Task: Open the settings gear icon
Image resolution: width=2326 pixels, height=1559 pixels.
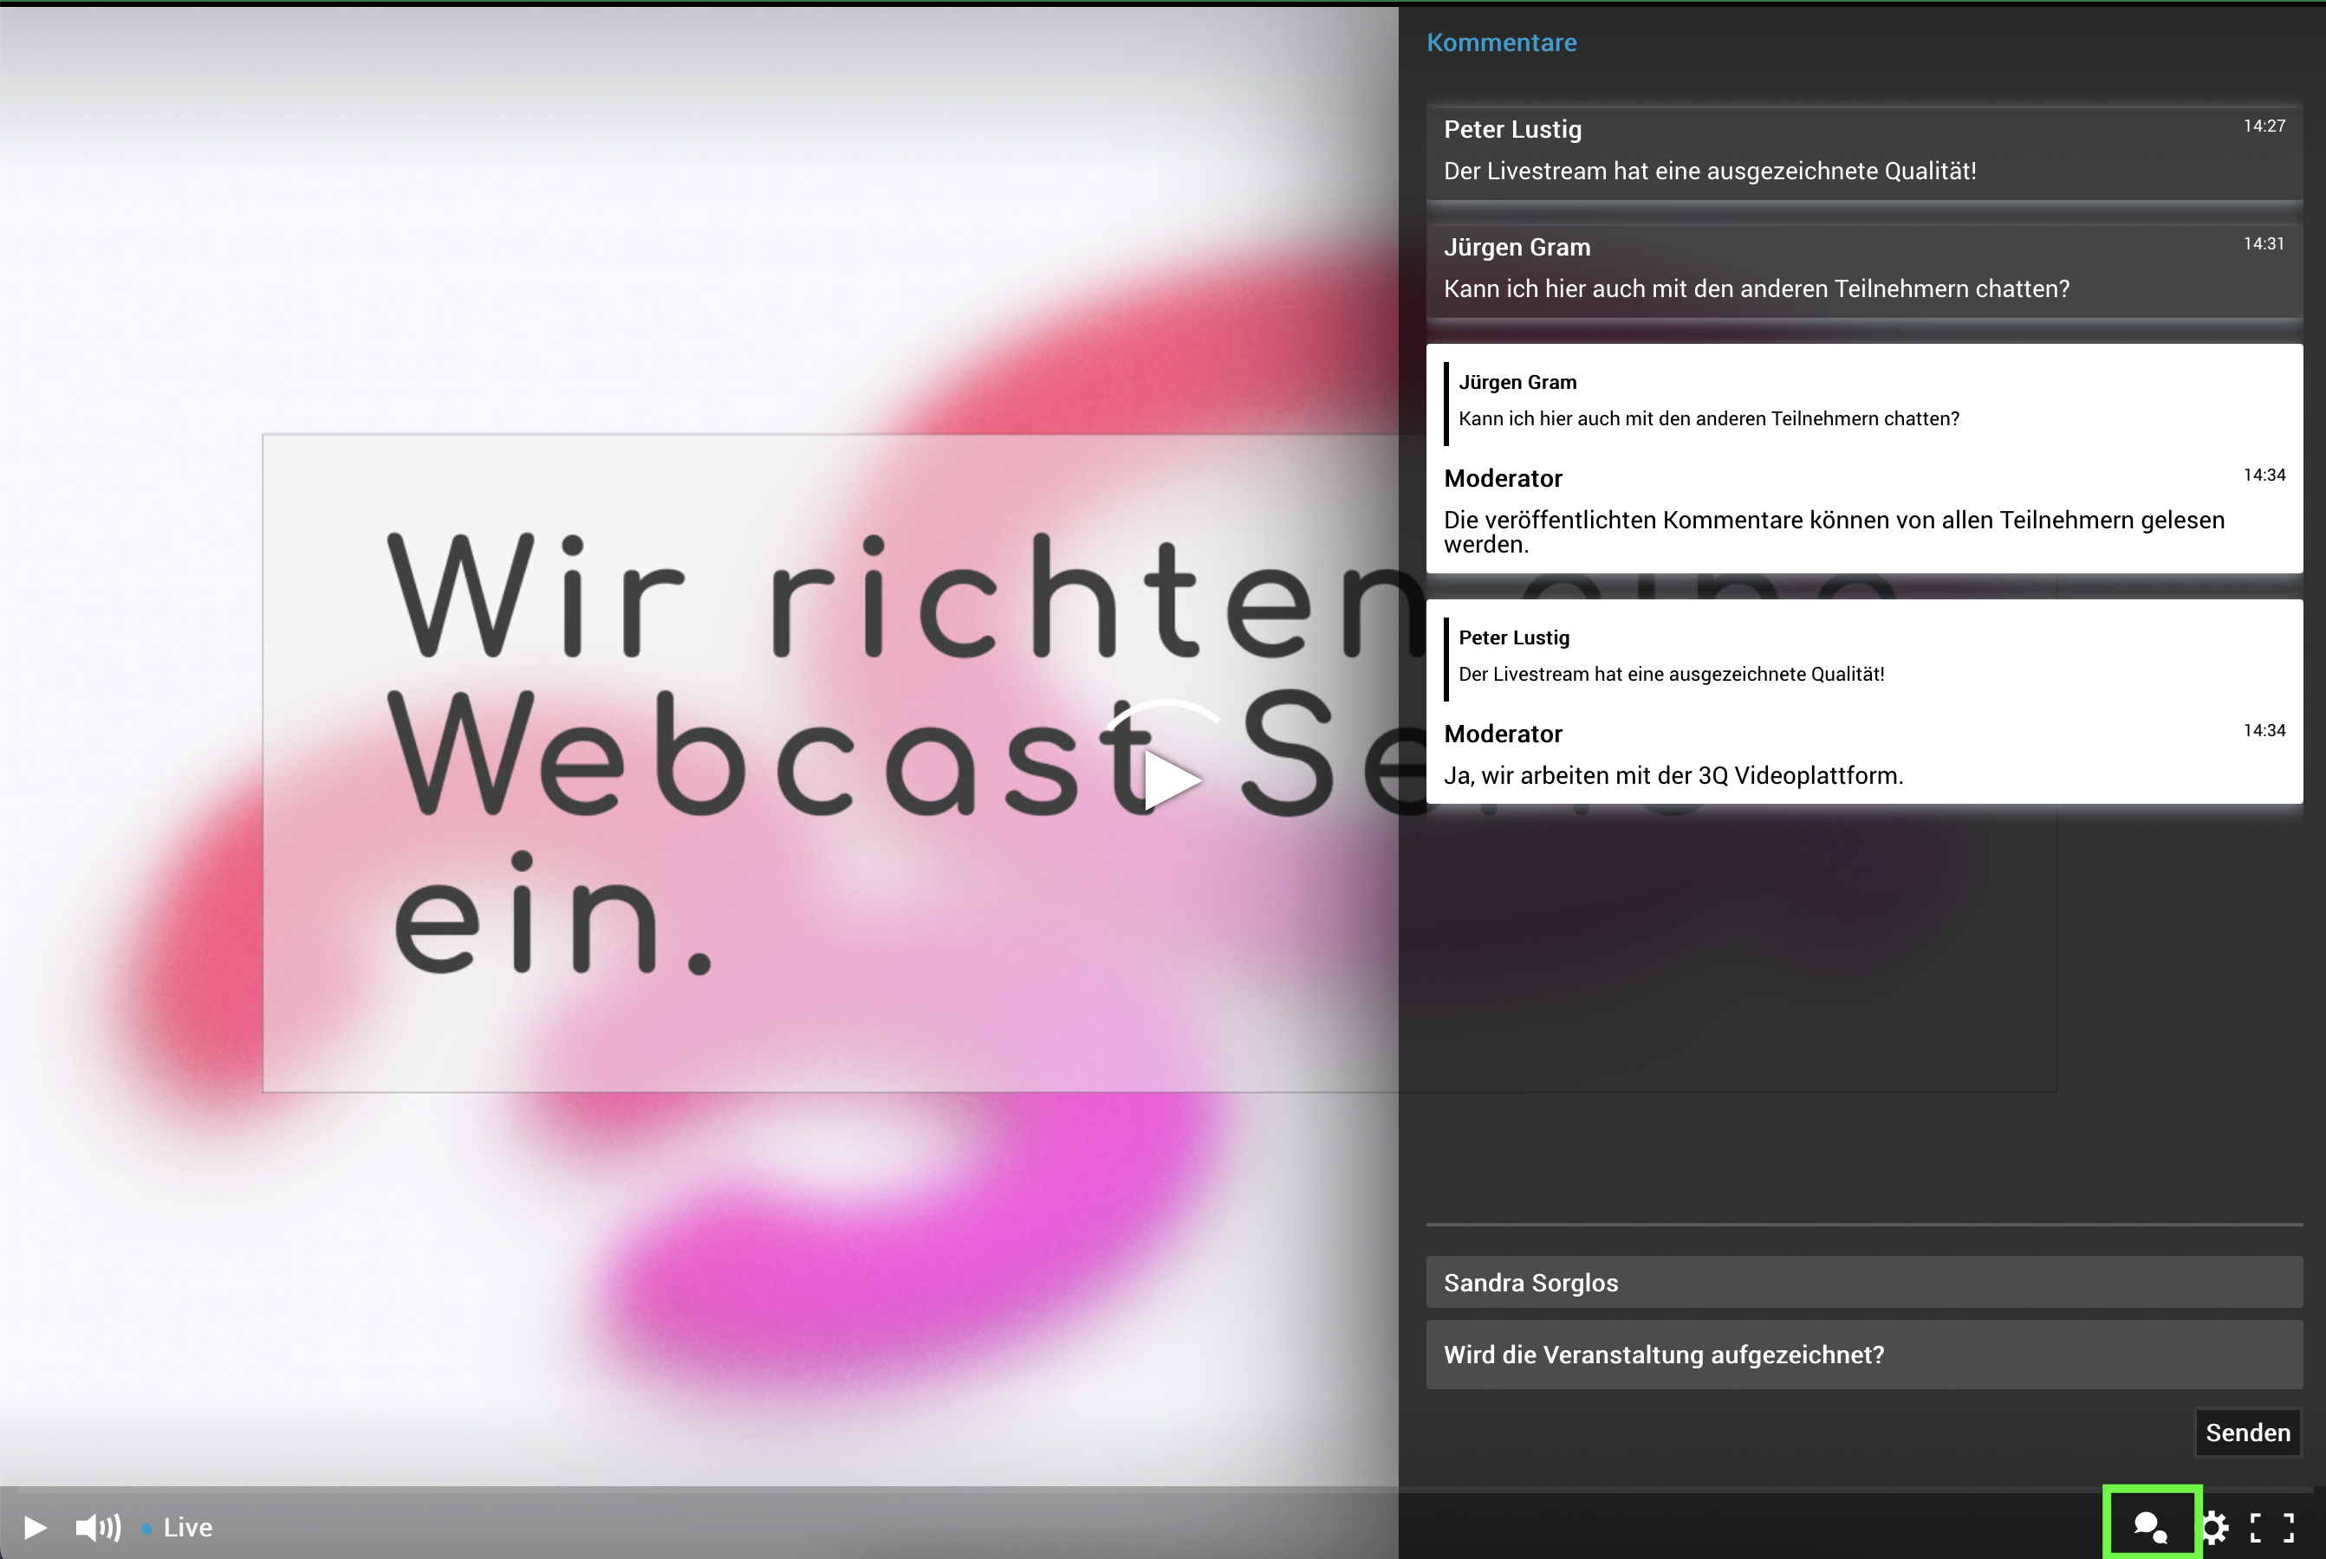Action: click(2213, 1527)
